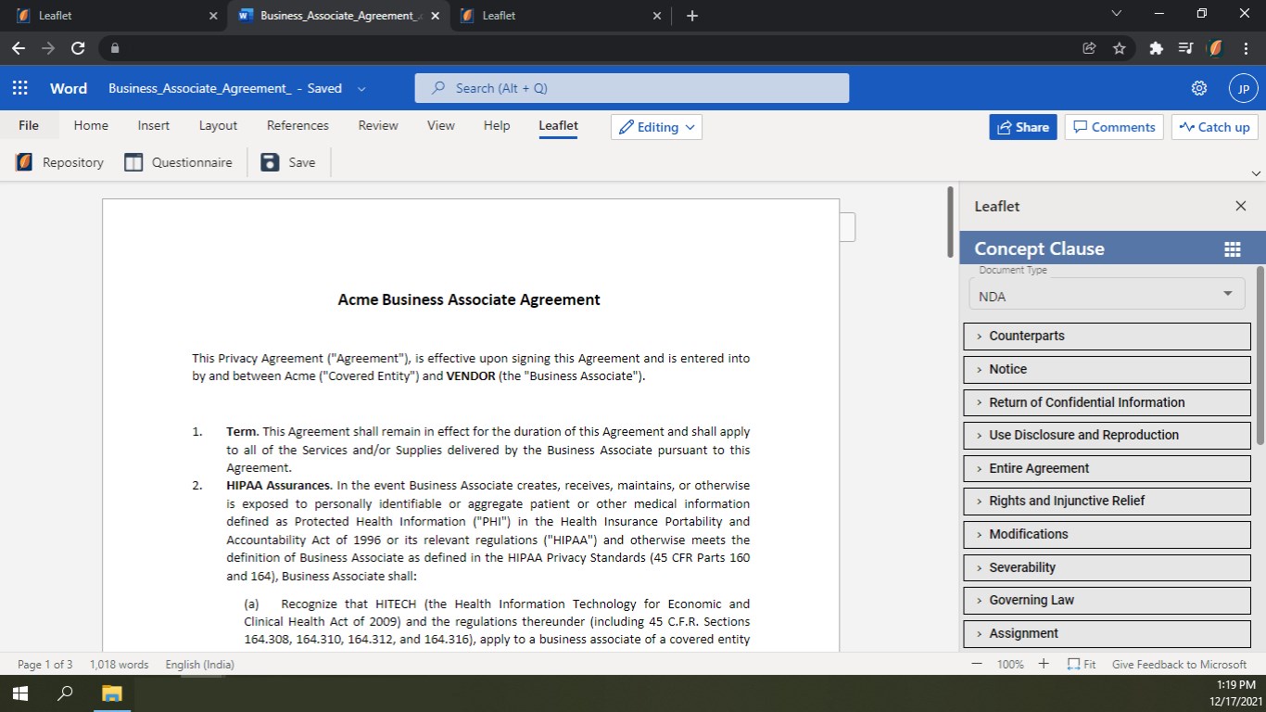Click the Search box in Word

631,88
